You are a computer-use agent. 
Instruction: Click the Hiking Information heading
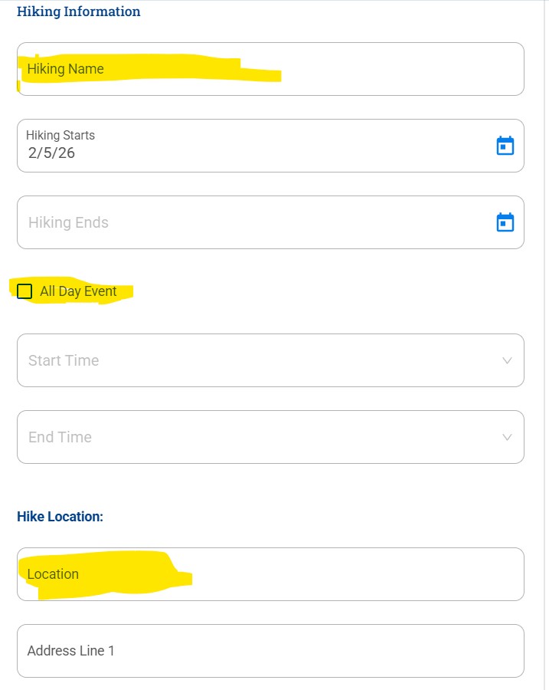tap(79, 11)
